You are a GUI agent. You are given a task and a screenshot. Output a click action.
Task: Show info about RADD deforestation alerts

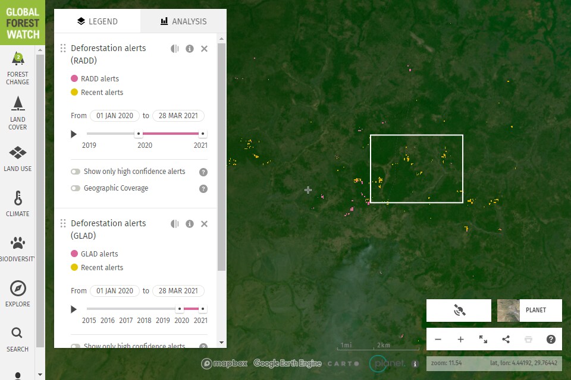point(189,49)
